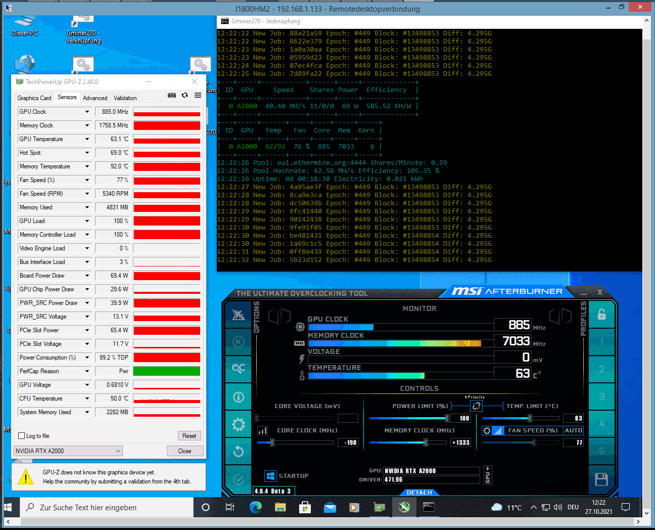The image size is (655, 530).
Task: Toggle AUTO fan speed mode
Action: (x=573, y=430)
